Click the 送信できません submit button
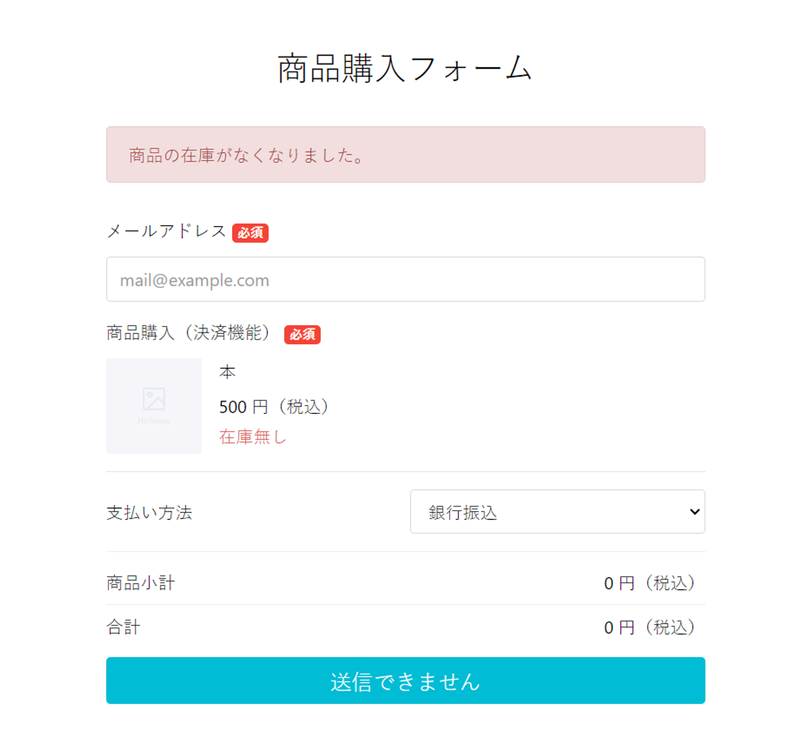The height and width of the screenshot is (736, 805). pos(405,681)
